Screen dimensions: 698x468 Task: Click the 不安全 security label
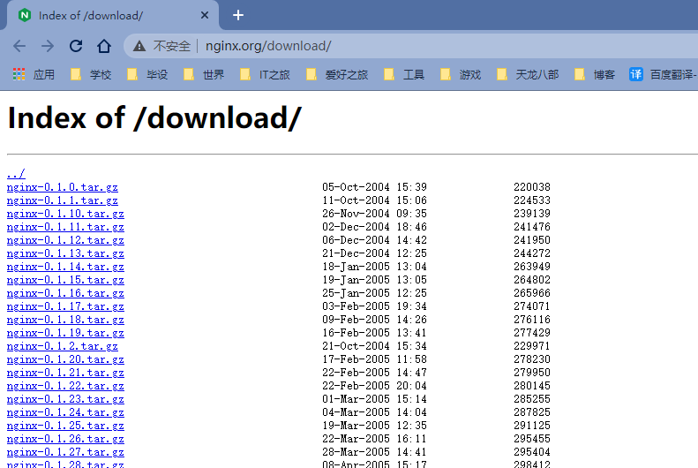(172, 46)
